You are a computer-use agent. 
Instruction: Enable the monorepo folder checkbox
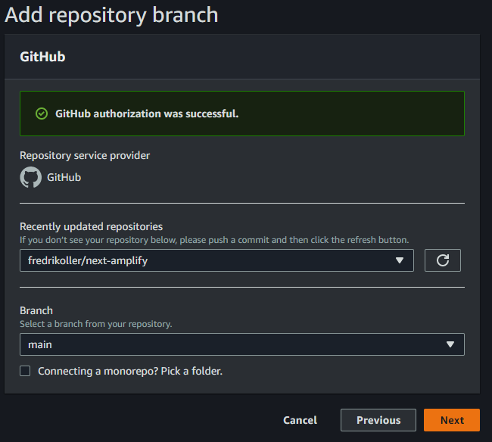tap(25, 371)
